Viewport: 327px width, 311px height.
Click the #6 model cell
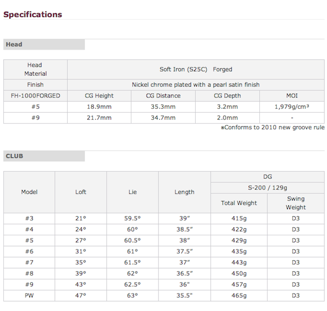(29, 252)
